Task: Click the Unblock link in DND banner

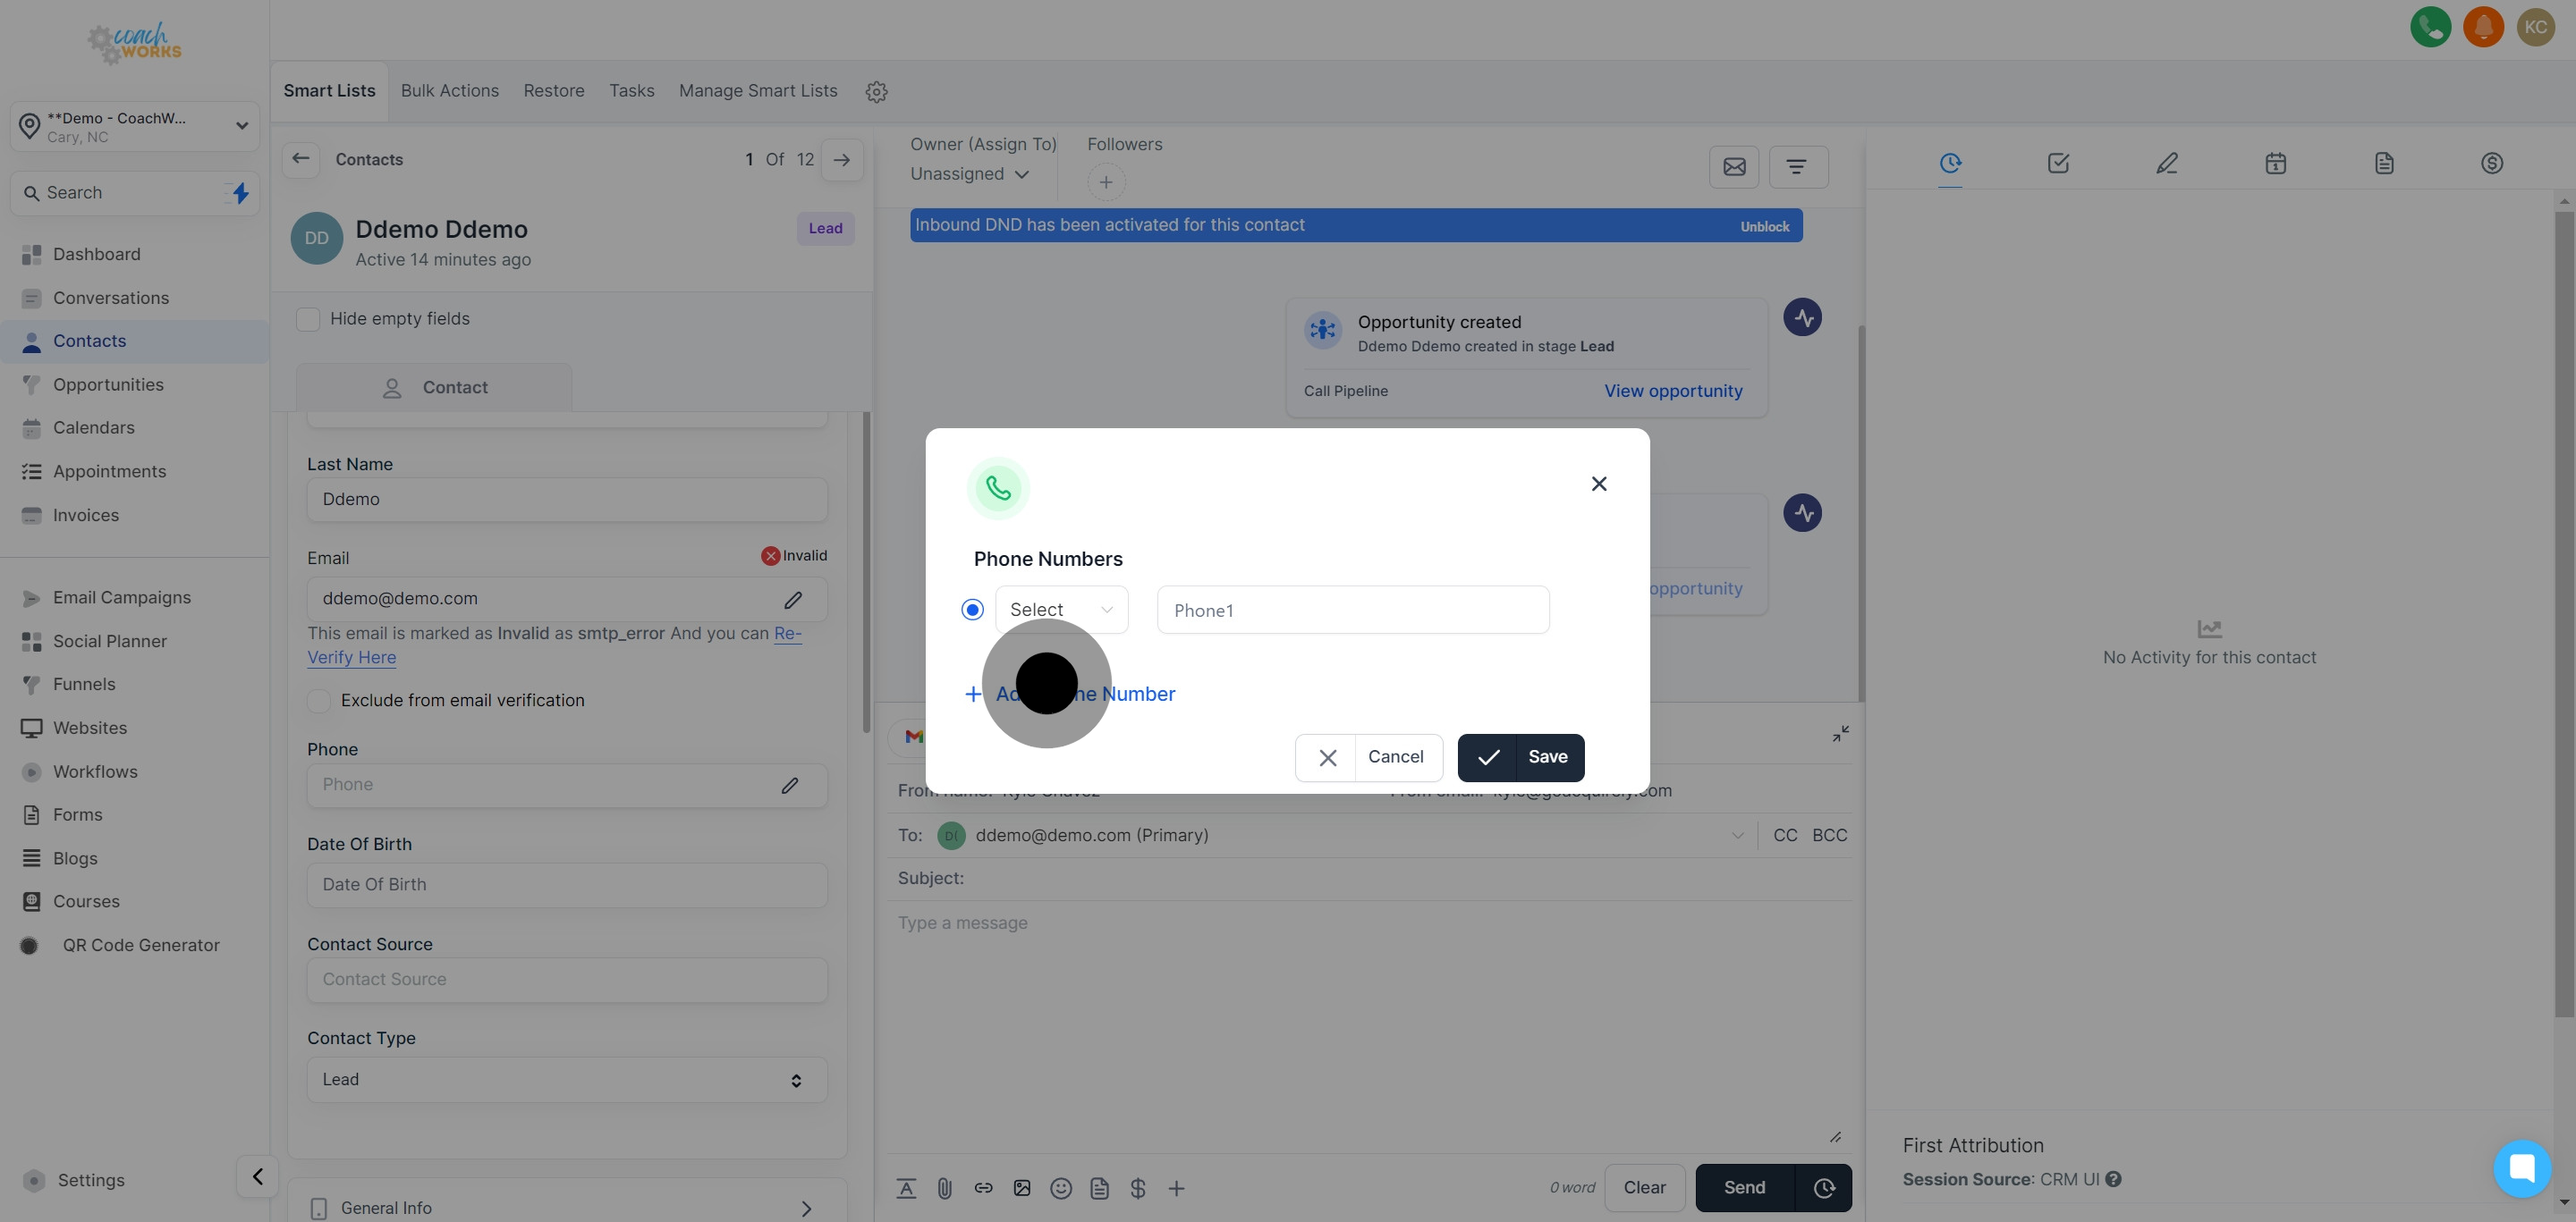Action: point(1764,227)
